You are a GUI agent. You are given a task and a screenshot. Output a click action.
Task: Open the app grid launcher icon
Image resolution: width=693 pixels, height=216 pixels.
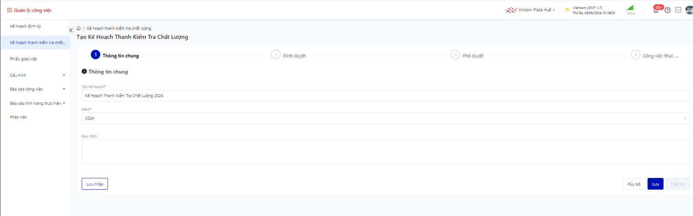click(9, 10)
